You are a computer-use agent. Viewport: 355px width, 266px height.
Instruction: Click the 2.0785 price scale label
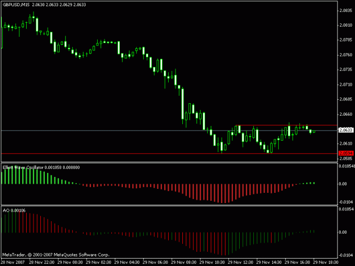pos(346,40)
